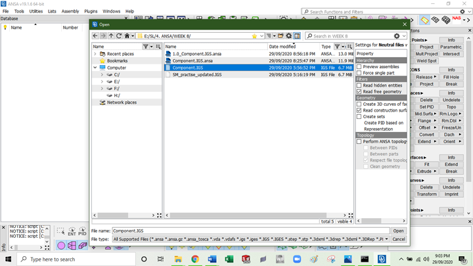
Task: Click the File name input field
Action: (x=251, y=231)
